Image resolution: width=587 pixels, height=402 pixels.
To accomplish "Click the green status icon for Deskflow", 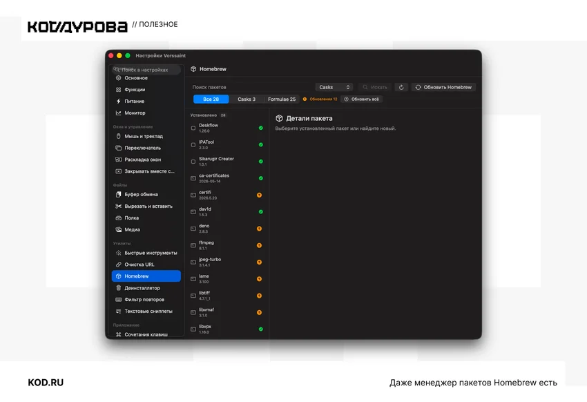I will coord(260,128).
